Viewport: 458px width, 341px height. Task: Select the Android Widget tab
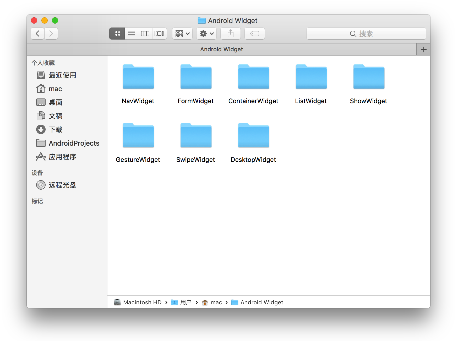pos(222,49)
